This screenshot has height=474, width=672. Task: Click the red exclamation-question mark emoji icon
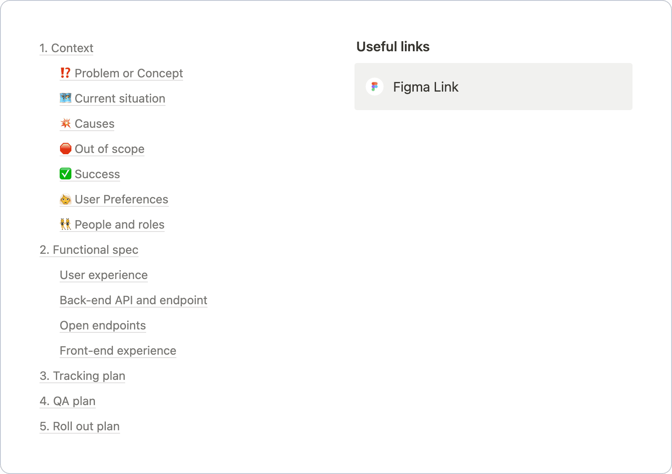[x=65, y=73]
